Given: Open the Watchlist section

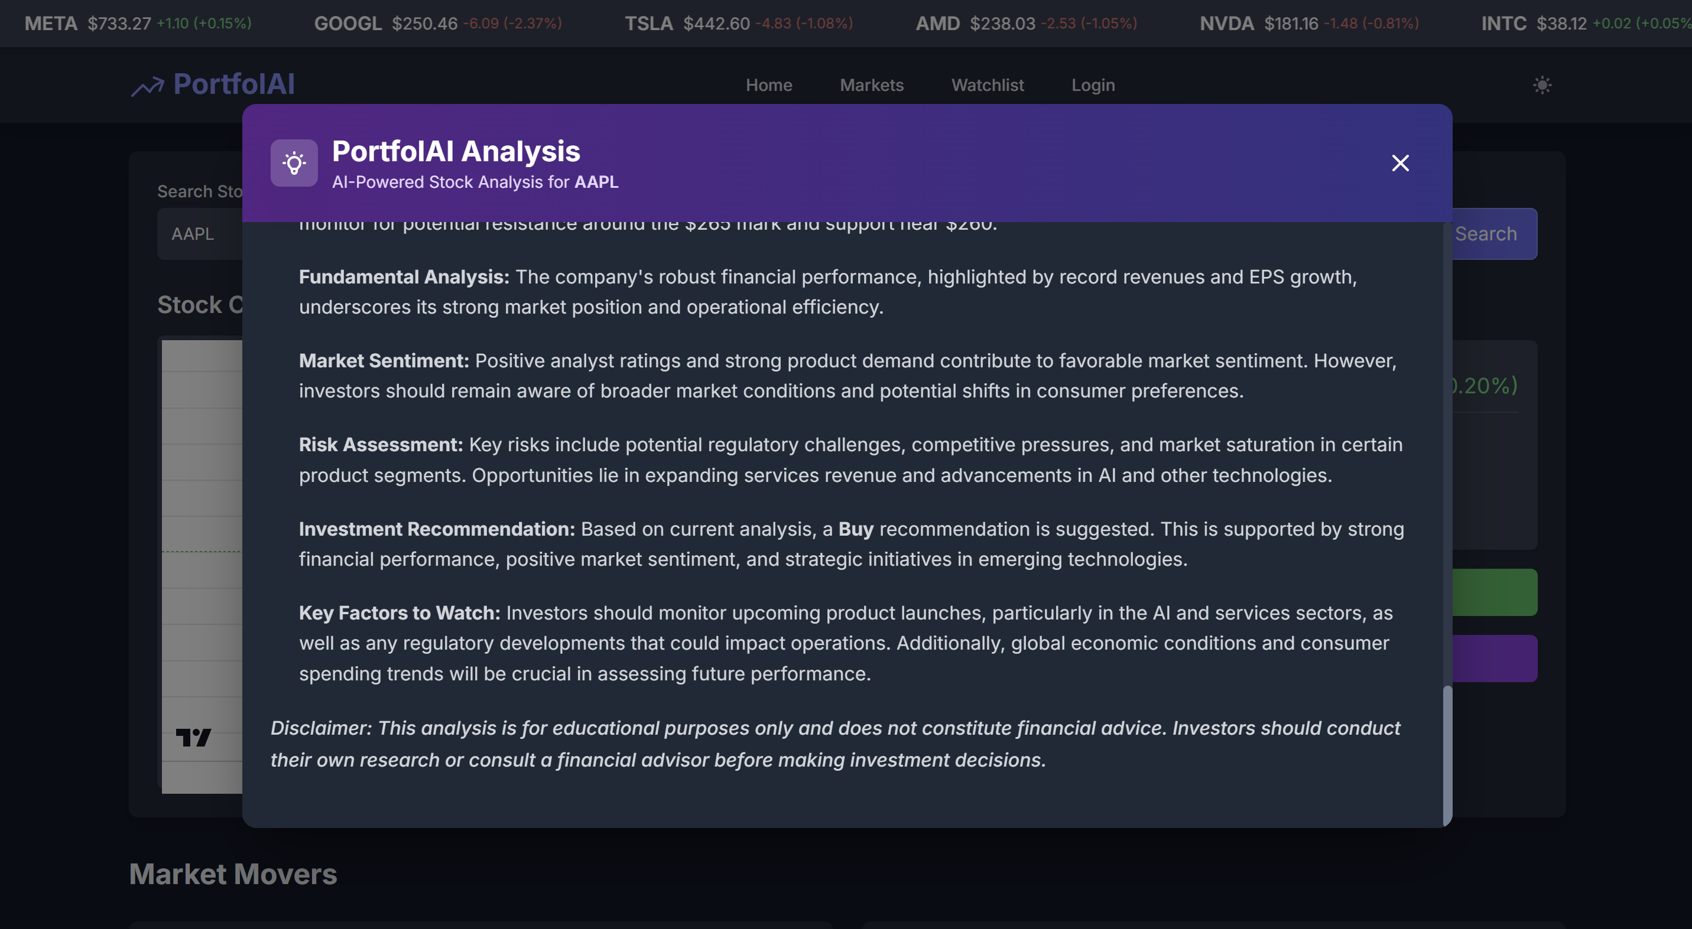Looking at the screenshot, I should (x=987, y=84).
